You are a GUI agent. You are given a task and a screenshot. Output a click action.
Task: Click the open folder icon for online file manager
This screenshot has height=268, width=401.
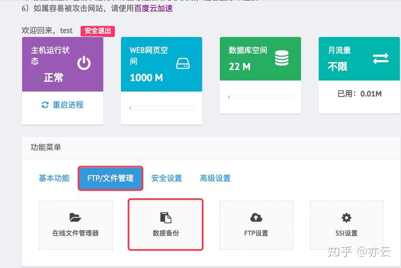coord(75,218)
